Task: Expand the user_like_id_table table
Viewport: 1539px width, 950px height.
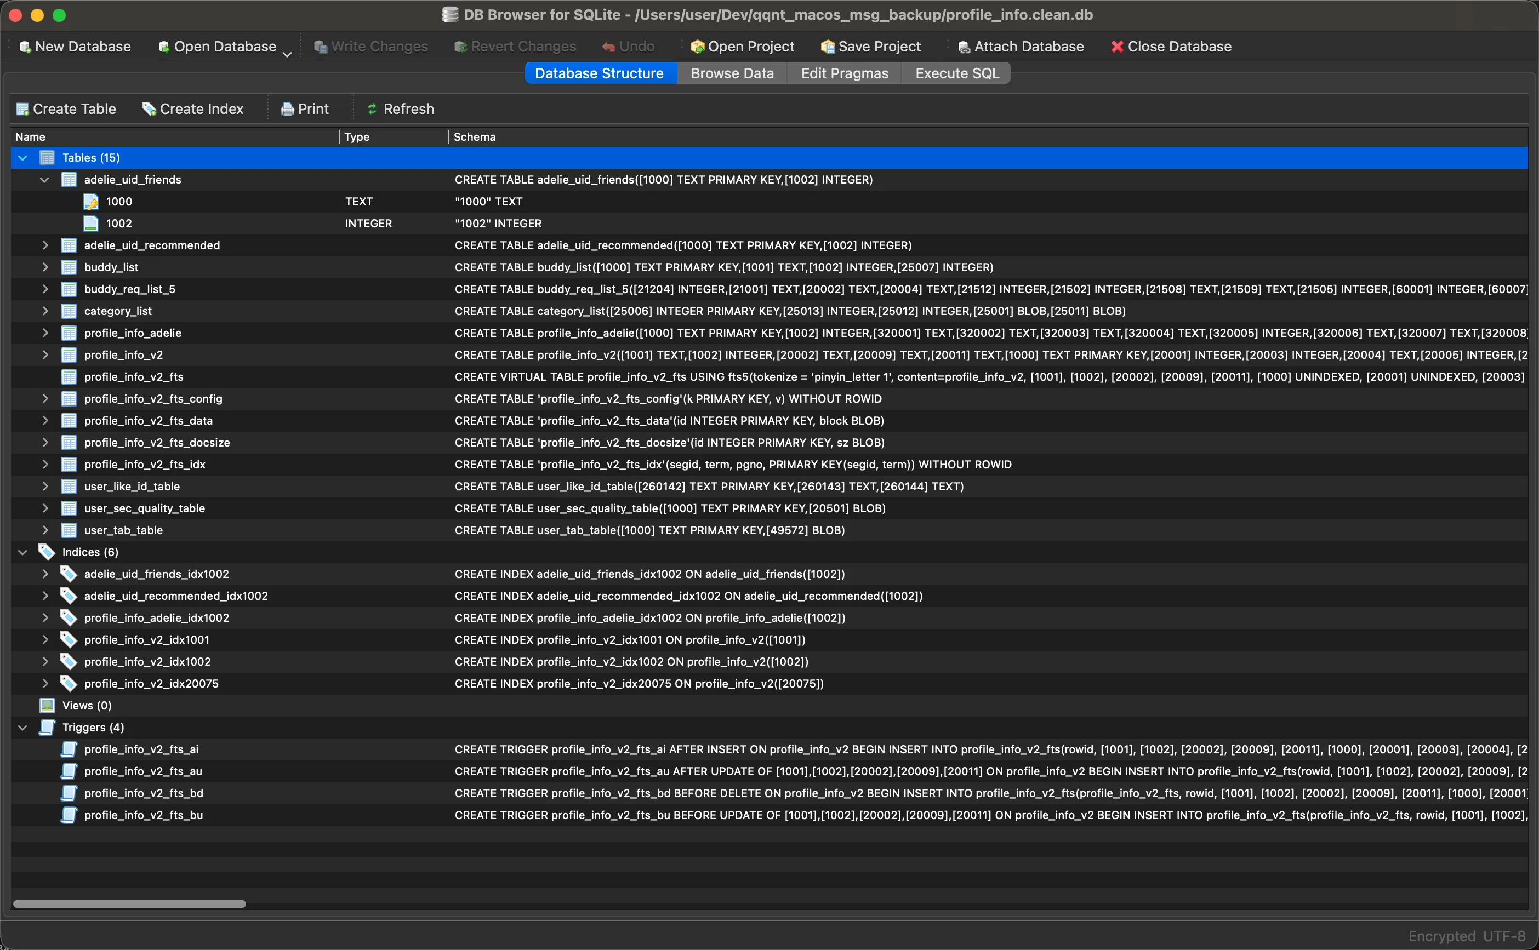Action: 44,487
